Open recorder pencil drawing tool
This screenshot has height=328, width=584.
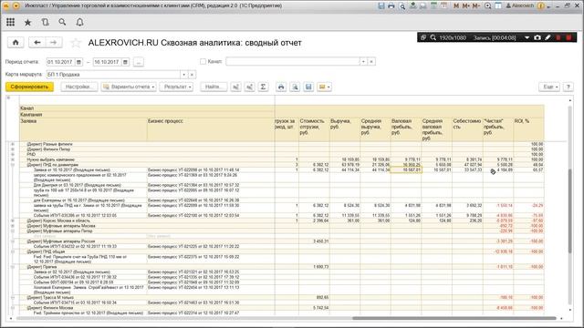(547, 37)
